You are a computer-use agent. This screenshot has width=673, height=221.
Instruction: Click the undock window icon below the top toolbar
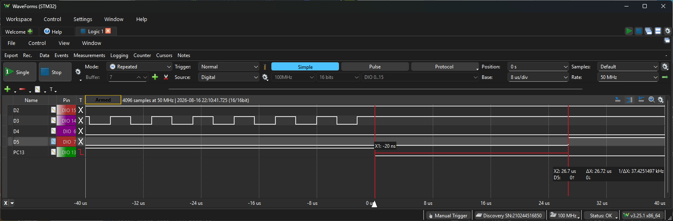coord(667,40)
